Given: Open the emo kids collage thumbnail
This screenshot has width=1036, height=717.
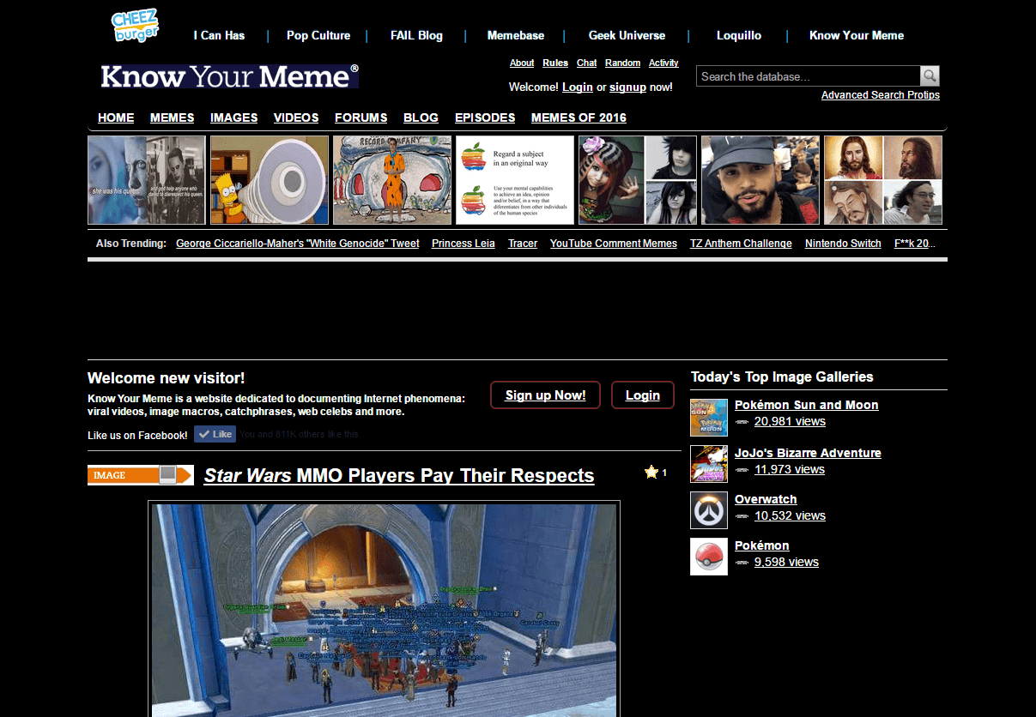Looking at the screenshot, I should (638, 180).
